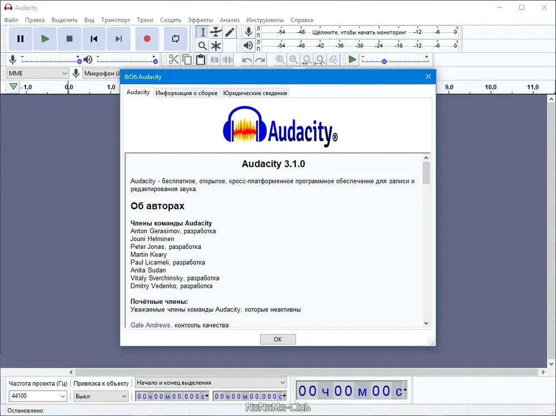Start playback with the green Play button

(x=45, y=39)
